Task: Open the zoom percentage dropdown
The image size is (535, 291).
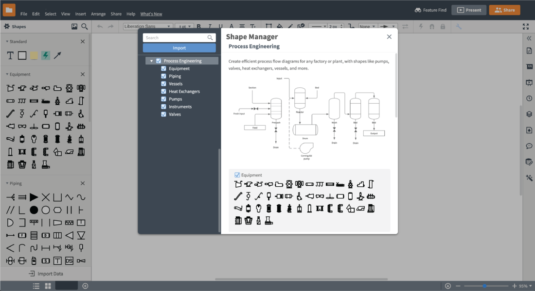Action: click(x=525, y=286)
